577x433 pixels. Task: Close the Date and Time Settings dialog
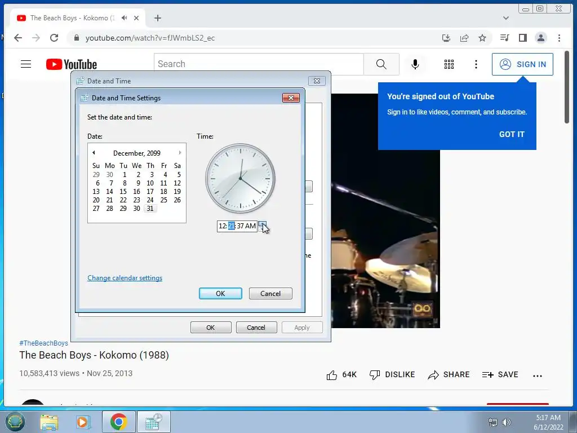coord(291,98)
